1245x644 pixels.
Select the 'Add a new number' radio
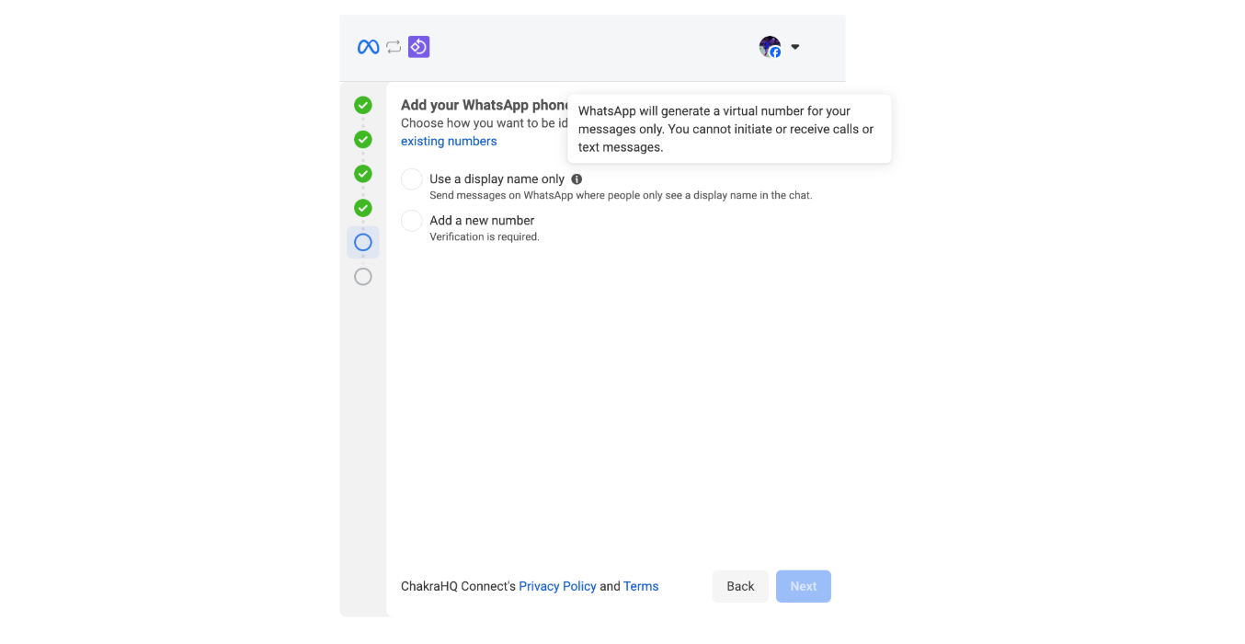412,221
